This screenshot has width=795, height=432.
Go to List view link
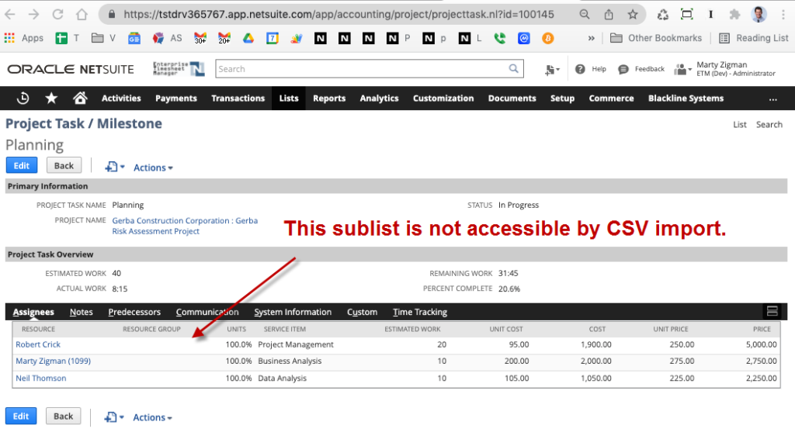[740, 125]
